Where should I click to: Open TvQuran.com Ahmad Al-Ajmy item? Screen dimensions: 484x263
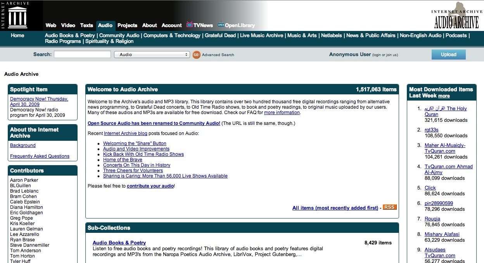pyautogui.click(x=449, y=169)
